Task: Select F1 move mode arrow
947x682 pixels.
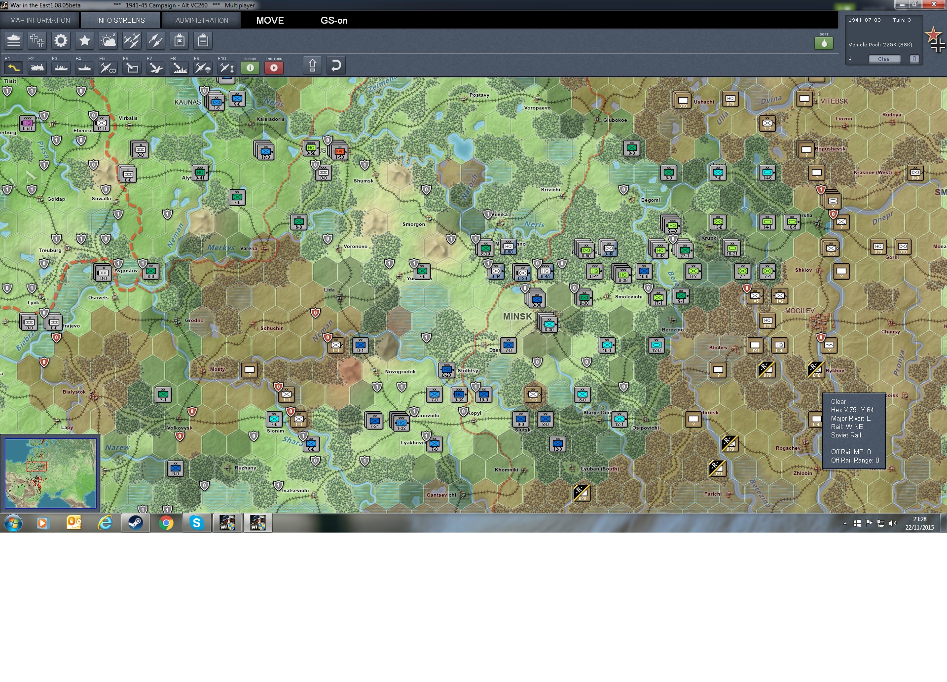Action: click(x=14, y=68)
